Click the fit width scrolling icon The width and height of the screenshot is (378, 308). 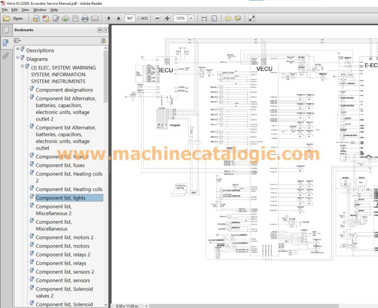tap(204, 18)
